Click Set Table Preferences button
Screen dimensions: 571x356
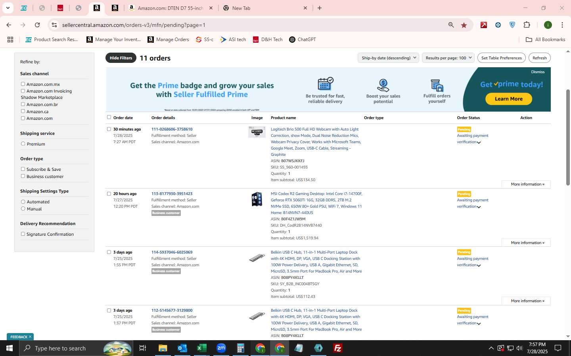(502, 58)
